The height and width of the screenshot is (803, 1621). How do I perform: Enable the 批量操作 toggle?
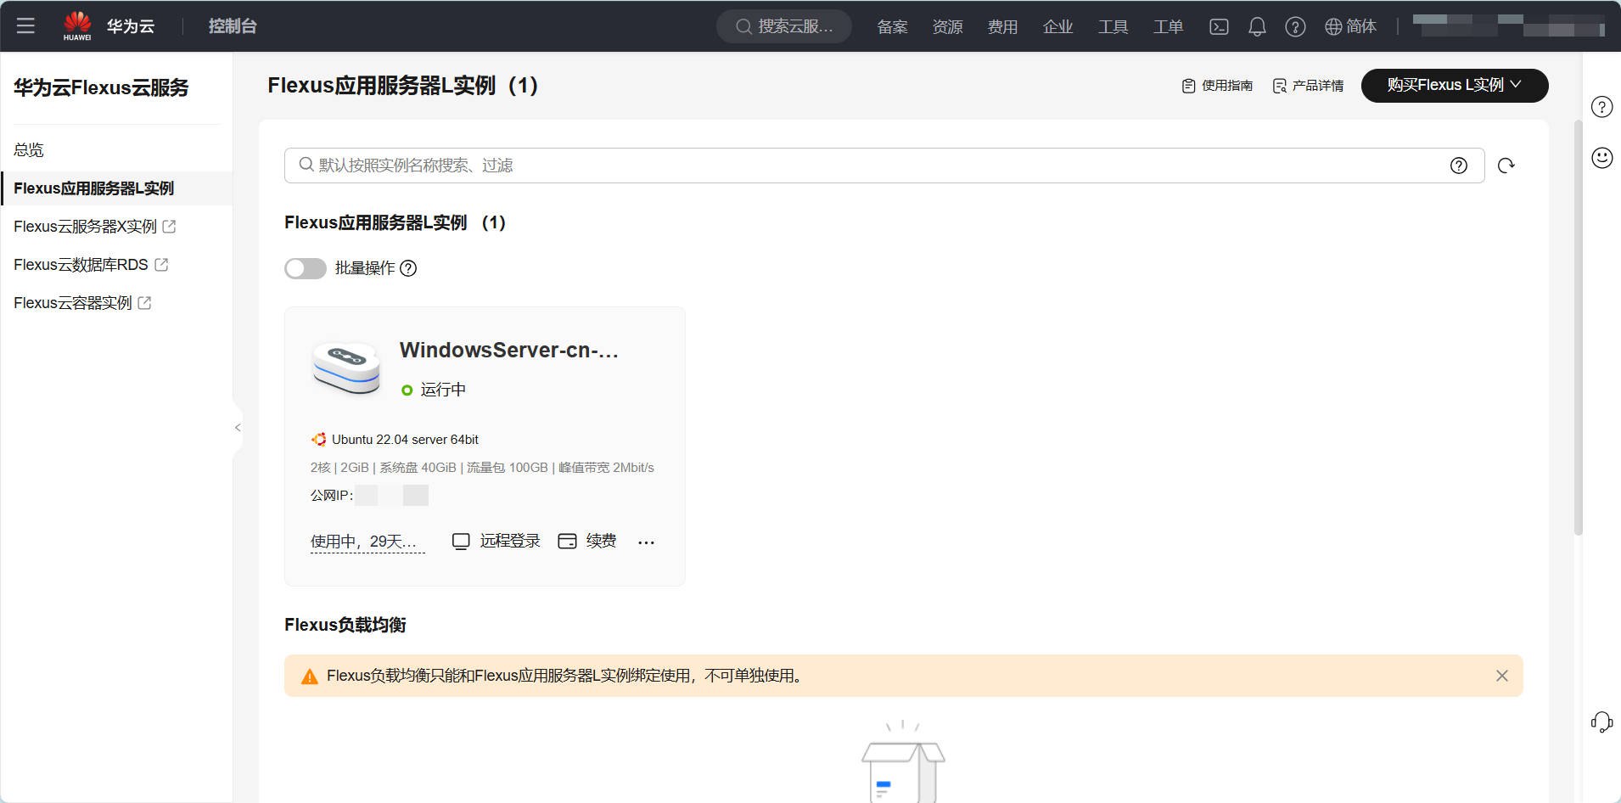click(306, 268)
